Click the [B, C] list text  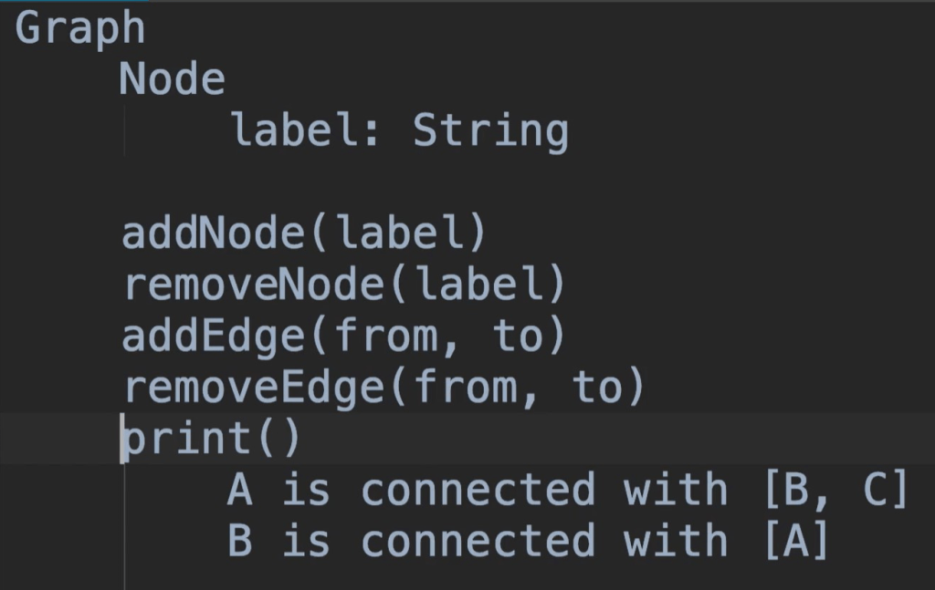tap(834, 491)
